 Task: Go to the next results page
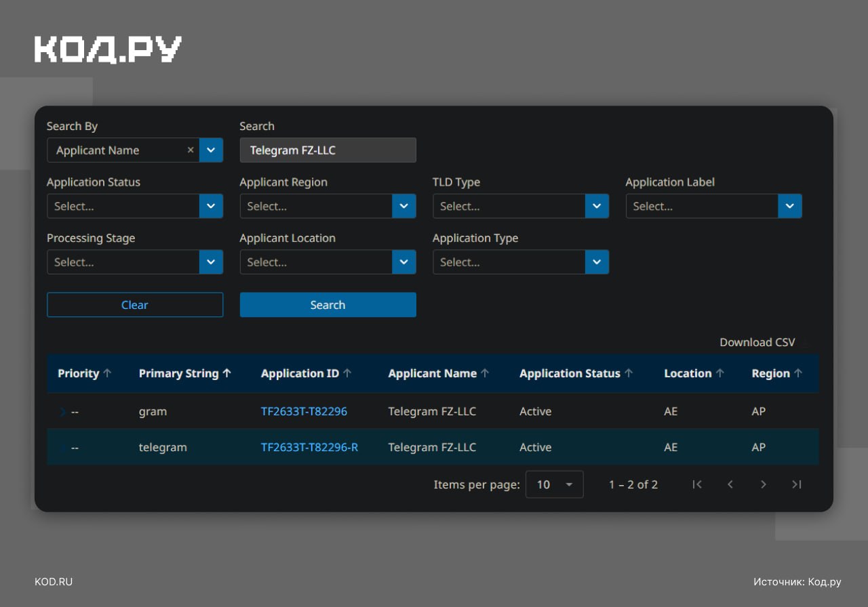pyautogui.click(x=764, y=484)
